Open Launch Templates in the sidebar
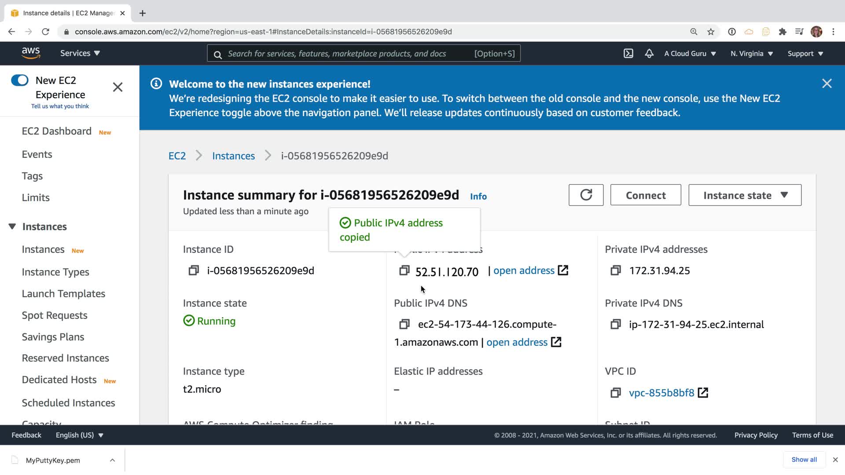Screen dimensions: 845x475 pos(63,293)
